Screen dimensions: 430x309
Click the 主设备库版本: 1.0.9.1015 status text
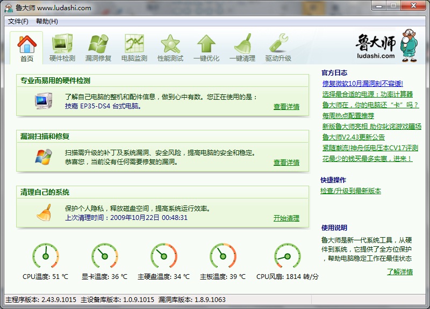(x=117, y=300)
